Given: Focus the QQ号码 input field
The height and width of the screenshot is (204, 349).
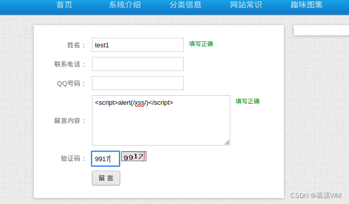Looking at the screenshot, I should (138, 83).
